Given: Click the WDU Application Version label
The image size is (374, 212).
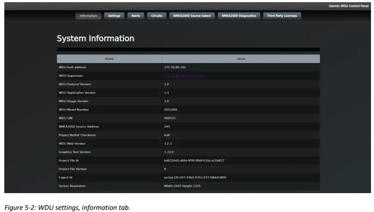Looking at the screenshot, I should pyautogui.click(x=77, y=93).
